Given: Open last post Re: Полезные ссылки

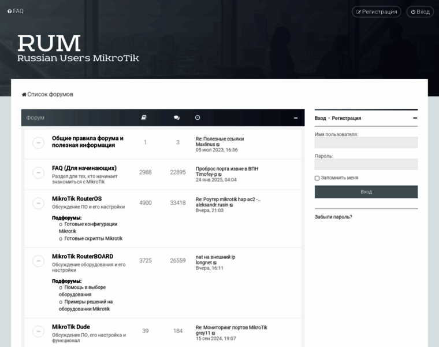Looking at the screenshot, I should point(219,139).
